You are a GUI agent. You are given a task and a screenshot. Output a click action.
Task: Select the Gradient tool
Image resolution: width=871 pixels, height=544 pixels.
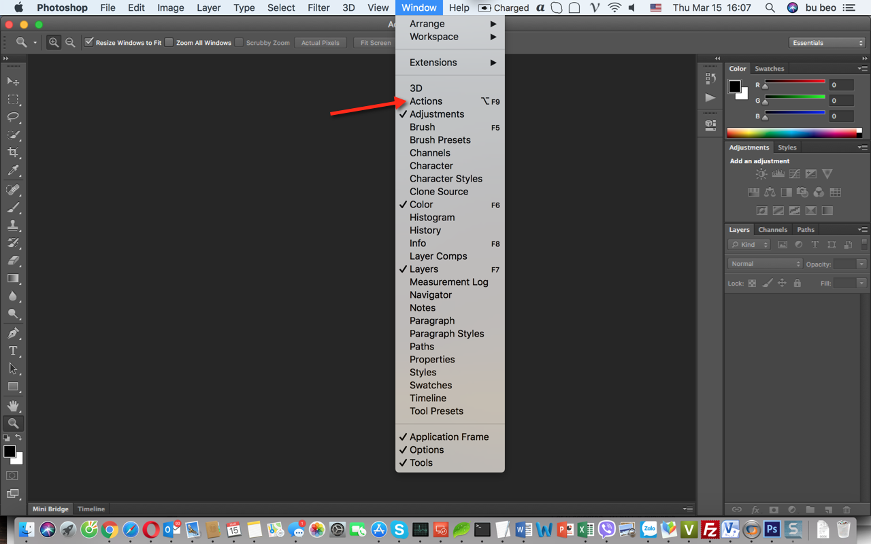tap(13, 278)
